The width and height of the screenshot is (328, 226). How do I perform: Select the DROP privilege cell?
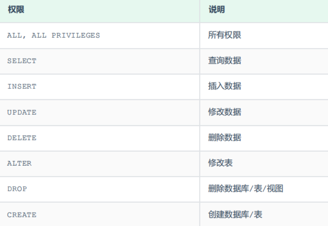[17, 189]
